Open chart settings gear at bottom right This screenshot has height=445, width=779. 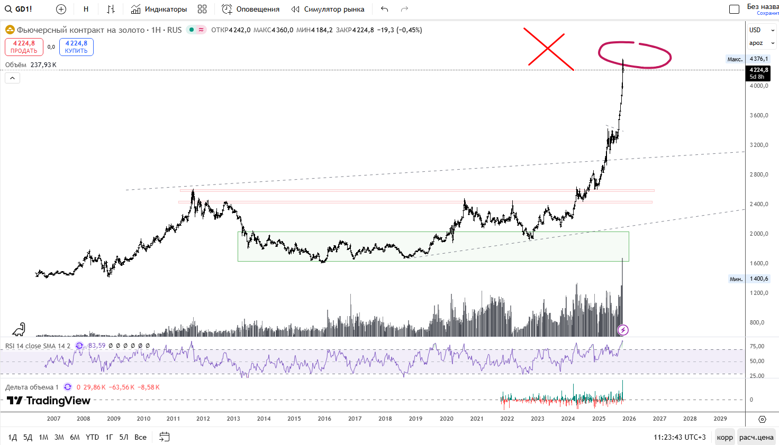[762, 419]
